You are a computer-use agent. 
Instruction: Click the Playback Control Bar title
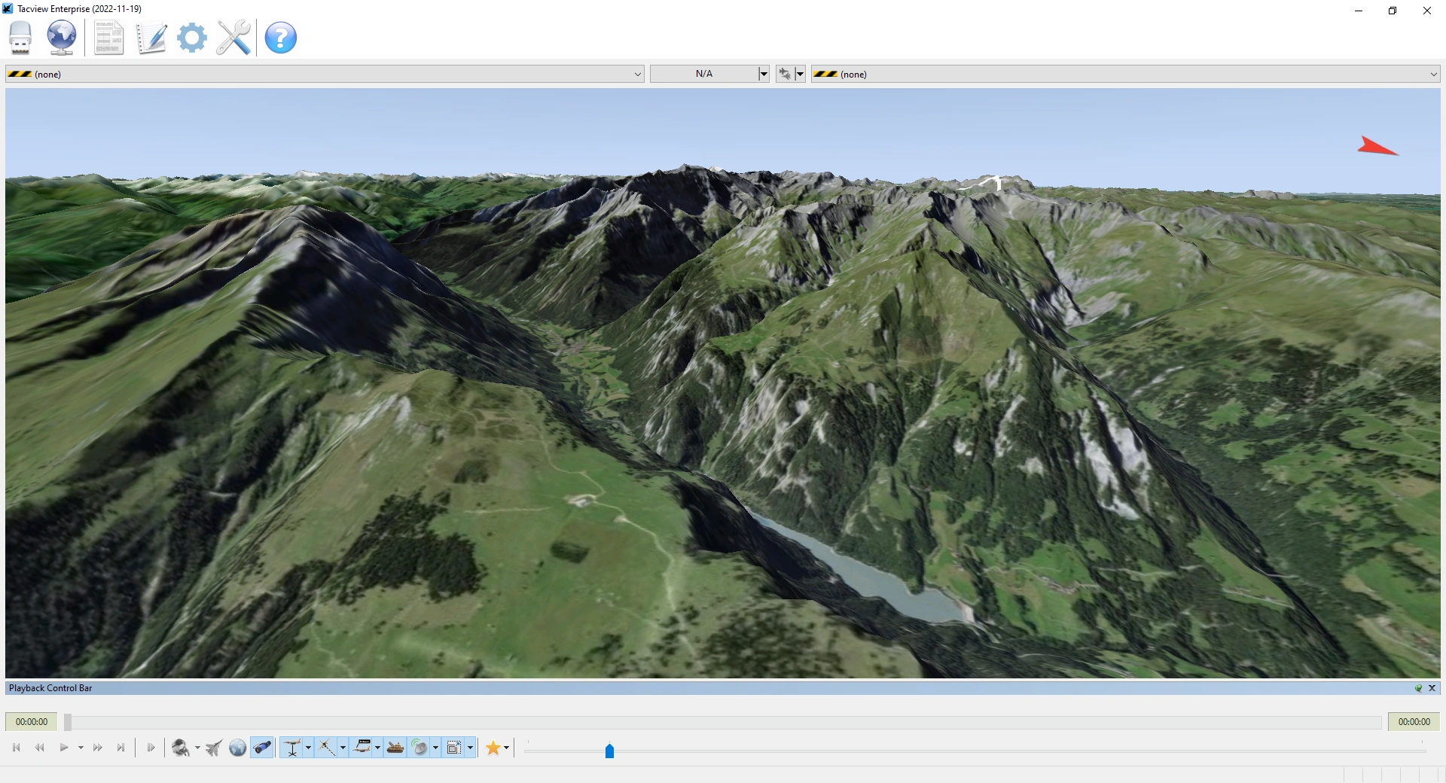50,688
